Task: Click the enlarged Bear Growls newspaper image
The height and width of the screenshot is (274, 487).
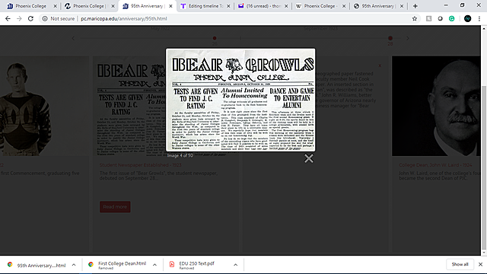Action: [240, 100]
